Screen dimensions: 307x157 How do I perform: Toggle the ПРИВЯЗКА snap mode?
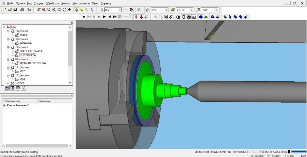click(x=239, y=152)
